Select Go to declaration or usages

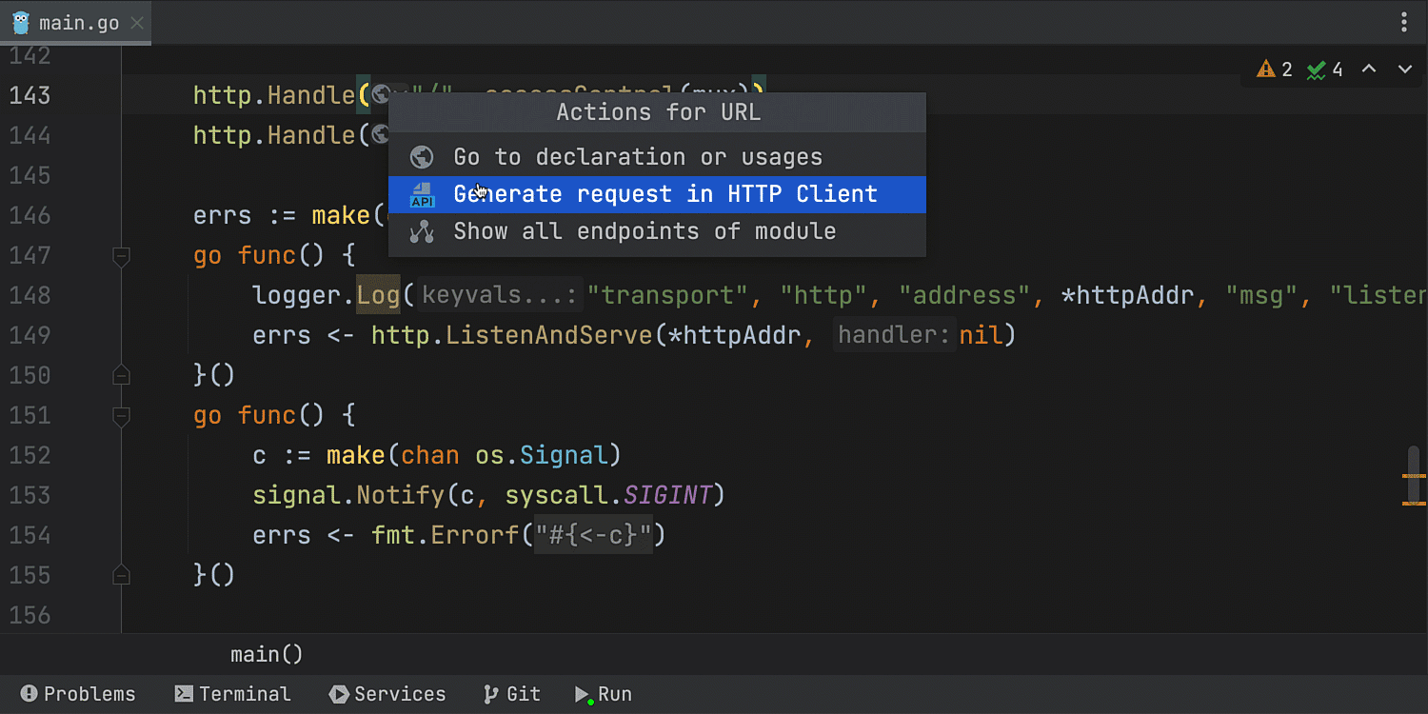637,157
